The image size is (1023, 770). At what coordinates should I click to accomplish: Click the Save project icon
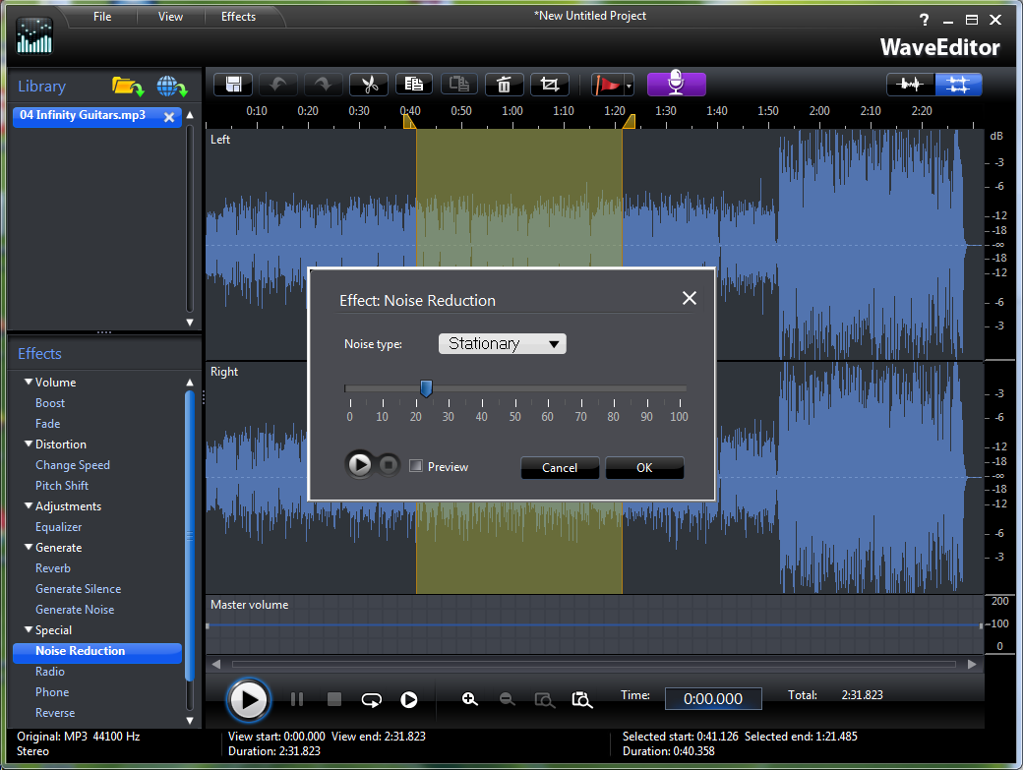[x=234, y=85]
